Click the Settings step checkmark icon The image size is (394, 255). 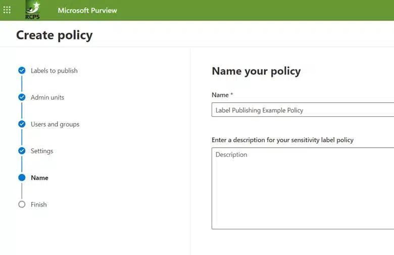pos(22,151)
